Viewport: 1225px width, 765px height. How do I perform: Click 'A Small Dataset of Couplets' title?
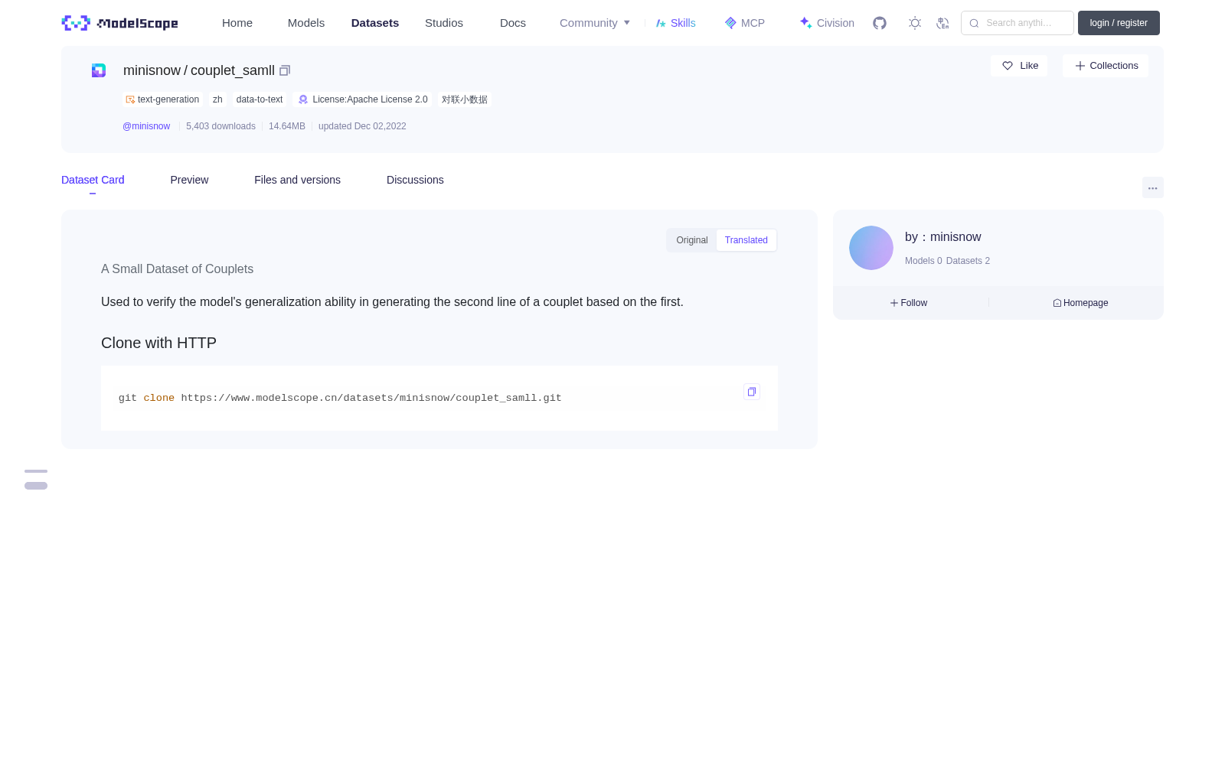(x=177, y=269)
